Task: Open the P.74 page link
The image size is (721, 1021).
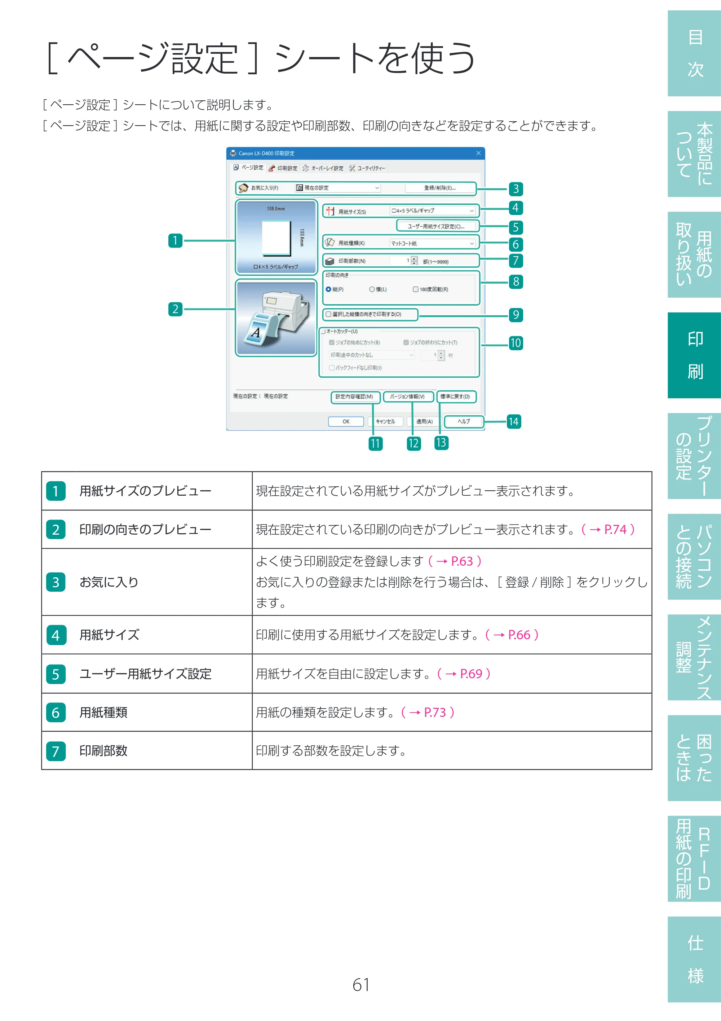Action: tap(608, 530)
